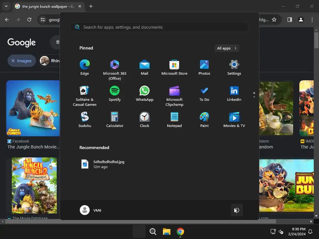
Task: Open Settings from the Start menu
Action: click(234, 68)
